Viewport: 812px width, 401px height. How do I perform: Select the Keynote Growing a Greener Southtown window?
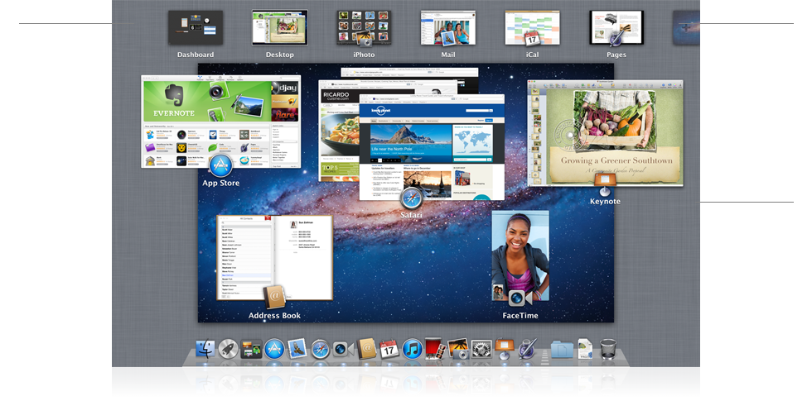click(606, 132)
